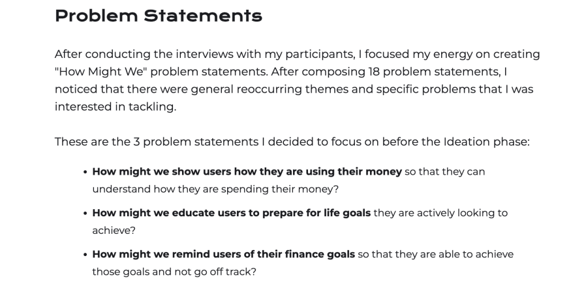Image resolution: width=584 pixels, height=288 pixels.
Task: Click the third bullet point dot
Action: pyautogui.click(x=85, y=254)
